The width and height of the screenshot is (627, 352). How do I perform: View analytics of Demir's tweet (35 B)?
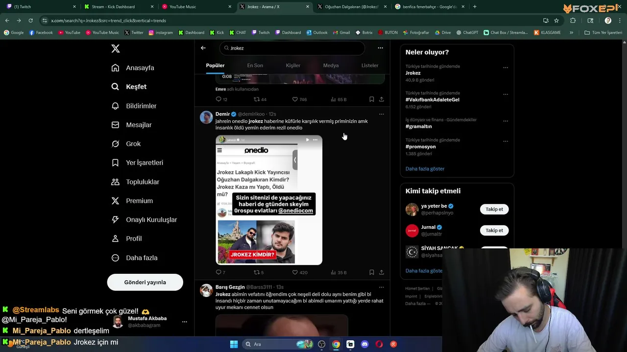click(338, 272)
